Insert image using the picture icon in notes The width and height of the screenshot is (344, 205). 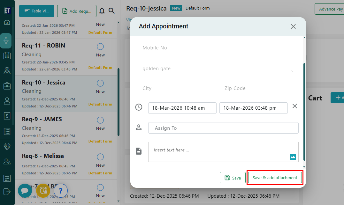pos(293,157)
